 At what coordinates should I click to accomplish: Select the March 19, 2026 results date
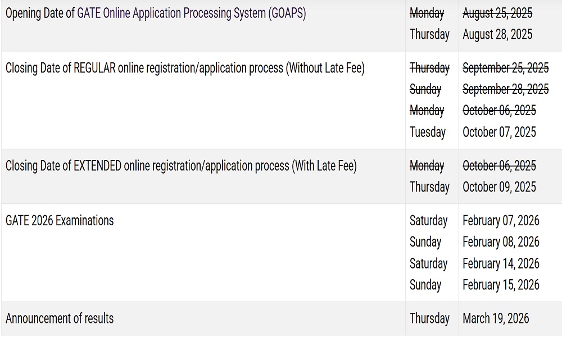point(496,318)
